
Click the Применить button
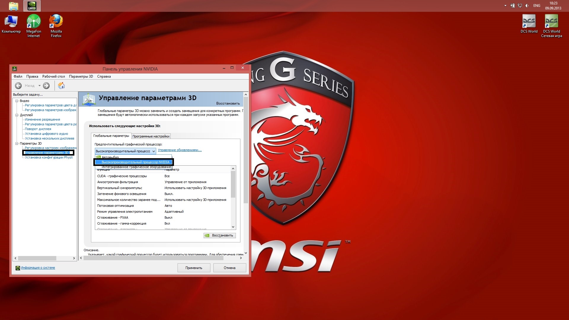point(194,268)
